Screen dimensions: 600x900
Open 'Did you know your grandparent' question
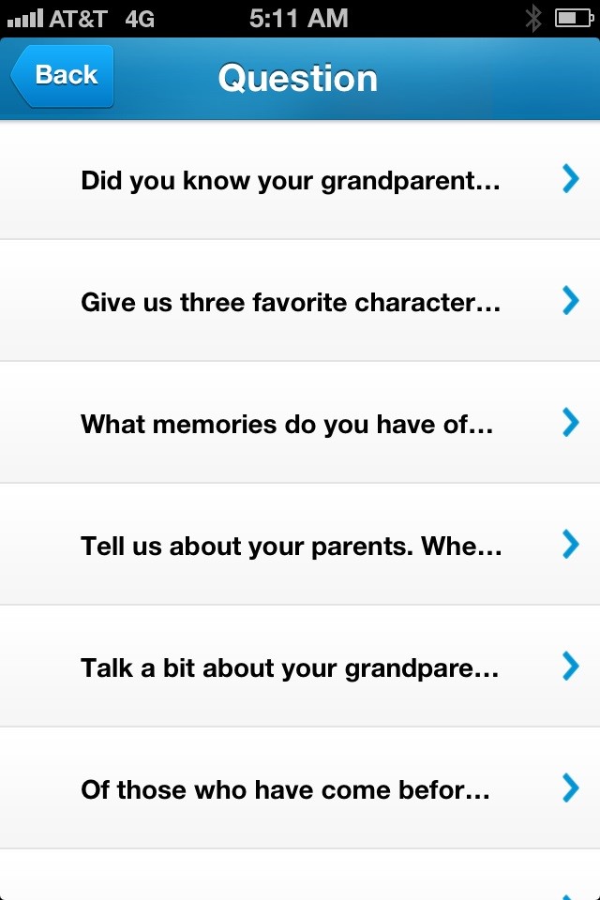[291, 180]
